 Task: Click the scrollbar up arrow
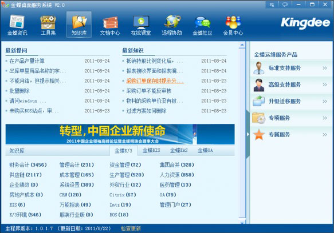click(242, 45)
